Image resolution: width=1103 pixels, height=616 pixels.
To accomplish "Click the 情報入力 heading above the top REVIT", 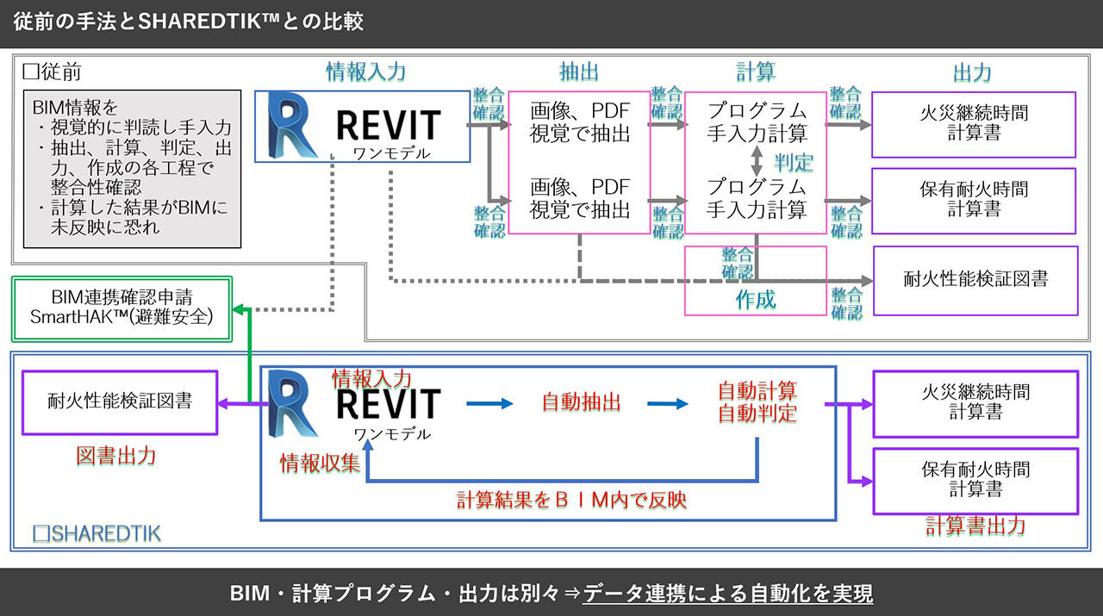I will (x=365, y=72).
